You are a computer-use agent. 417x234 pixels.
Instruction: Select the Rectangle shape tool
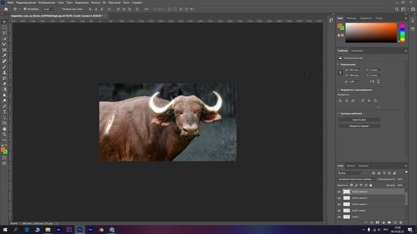pyautogui.click(x=5, y=123)
